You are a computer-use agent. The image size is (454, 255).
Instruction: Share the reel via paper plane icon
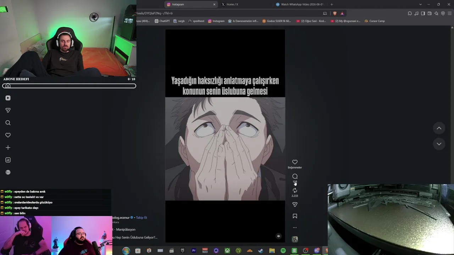click(x=295, y=204)
